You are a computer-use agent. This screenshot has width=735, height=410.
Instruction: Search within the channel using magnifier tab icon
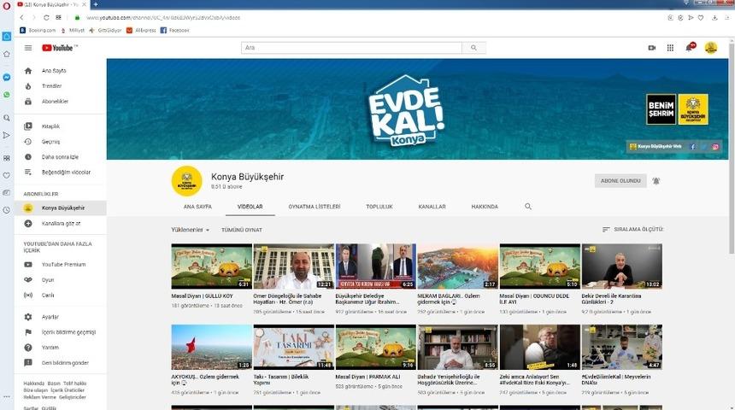[528, 207]
